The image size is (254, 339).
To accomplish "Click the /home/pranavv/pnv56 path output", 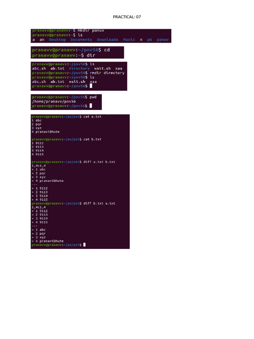I will point(54,101).
